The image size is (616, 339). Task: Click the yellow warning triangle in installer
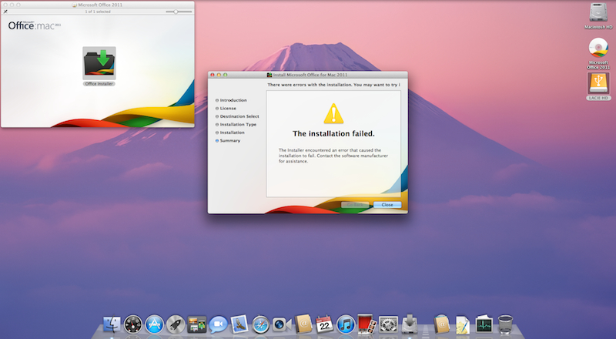333,114
